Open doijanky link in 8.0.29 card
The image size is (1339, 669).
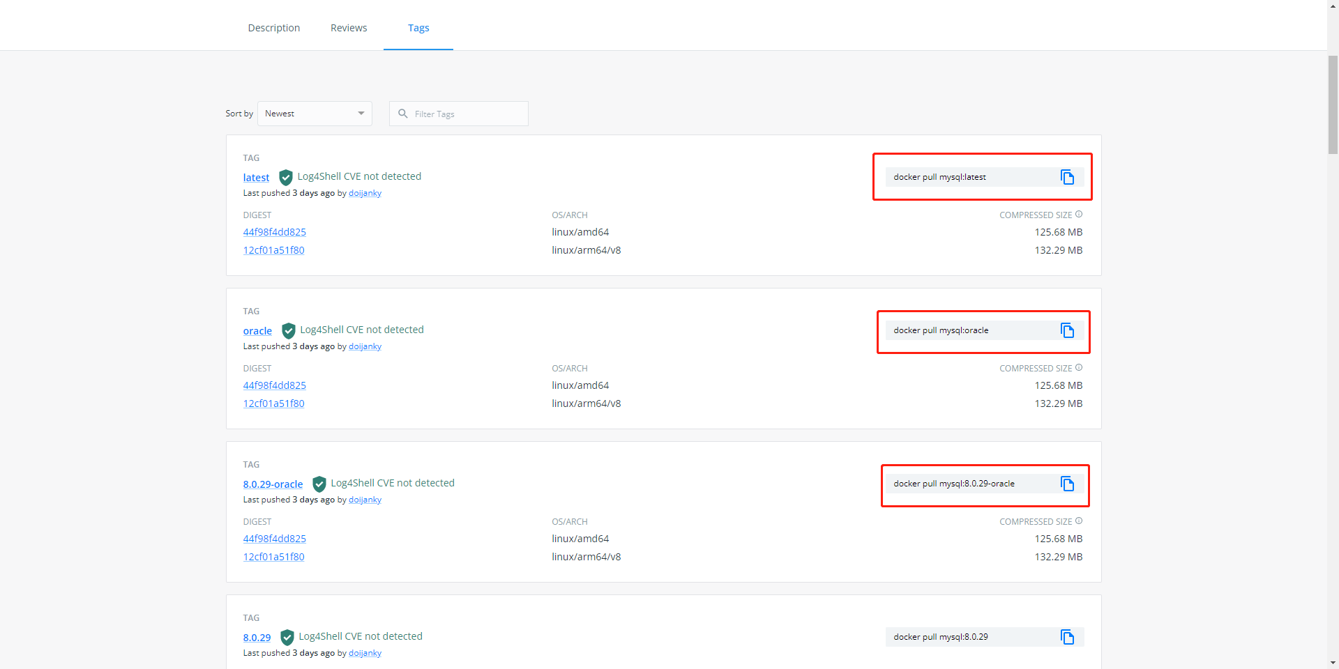365,653
